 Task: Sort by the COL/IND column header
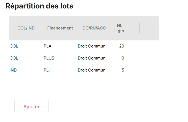[26, 28]
